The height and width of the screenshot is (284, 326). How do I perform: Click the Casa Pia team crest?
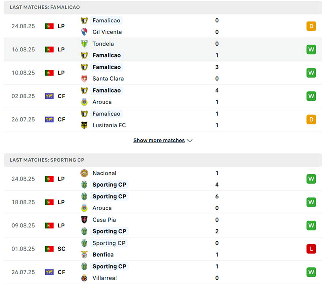click(x=84, y=220)
